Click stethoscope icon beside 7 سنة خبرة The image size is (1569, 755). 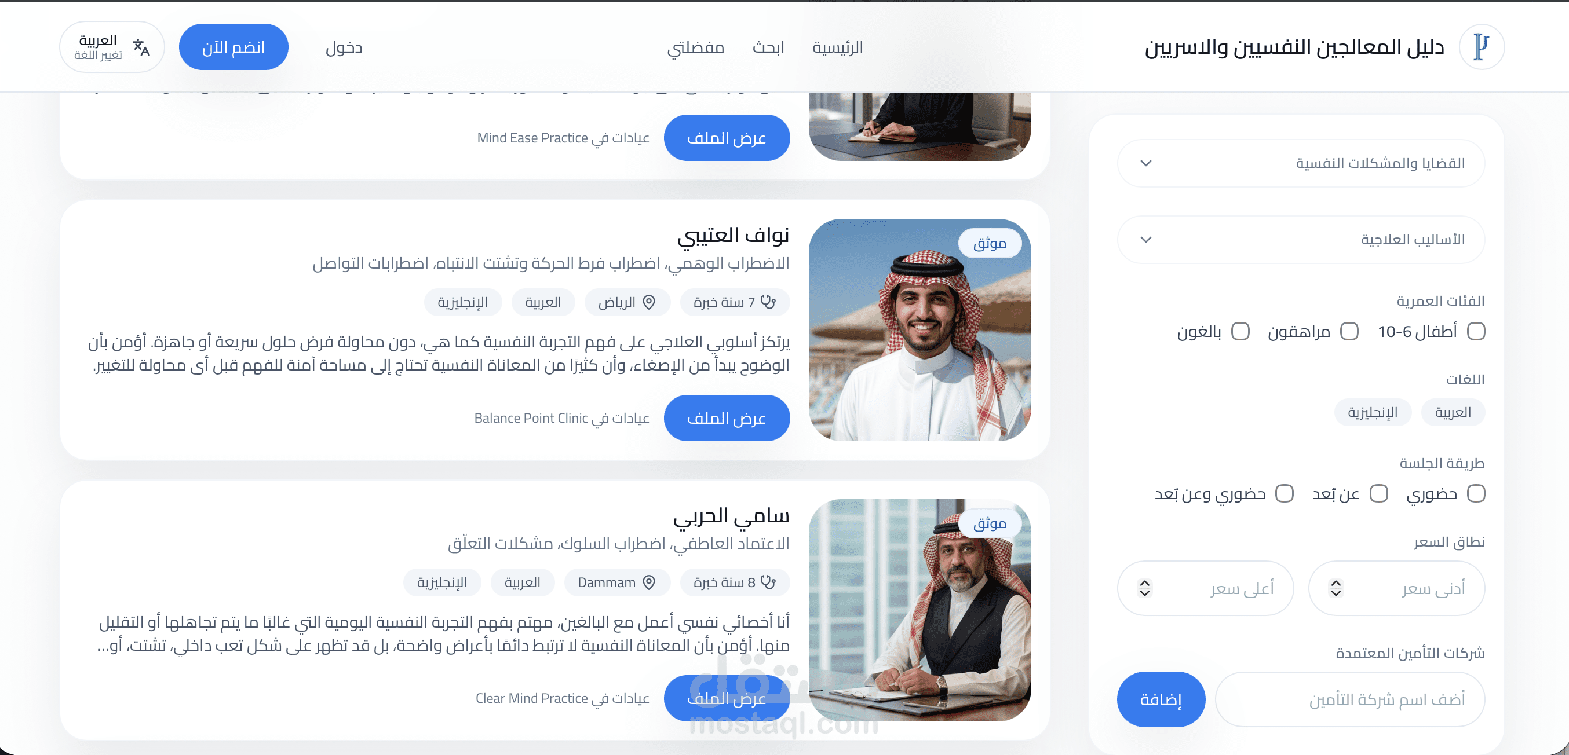(x=769, y=302)
